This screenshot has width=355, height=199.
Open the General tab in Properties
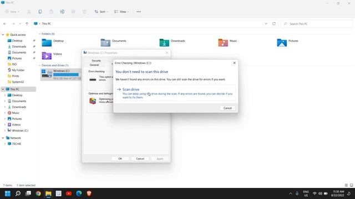pos(94,65)
